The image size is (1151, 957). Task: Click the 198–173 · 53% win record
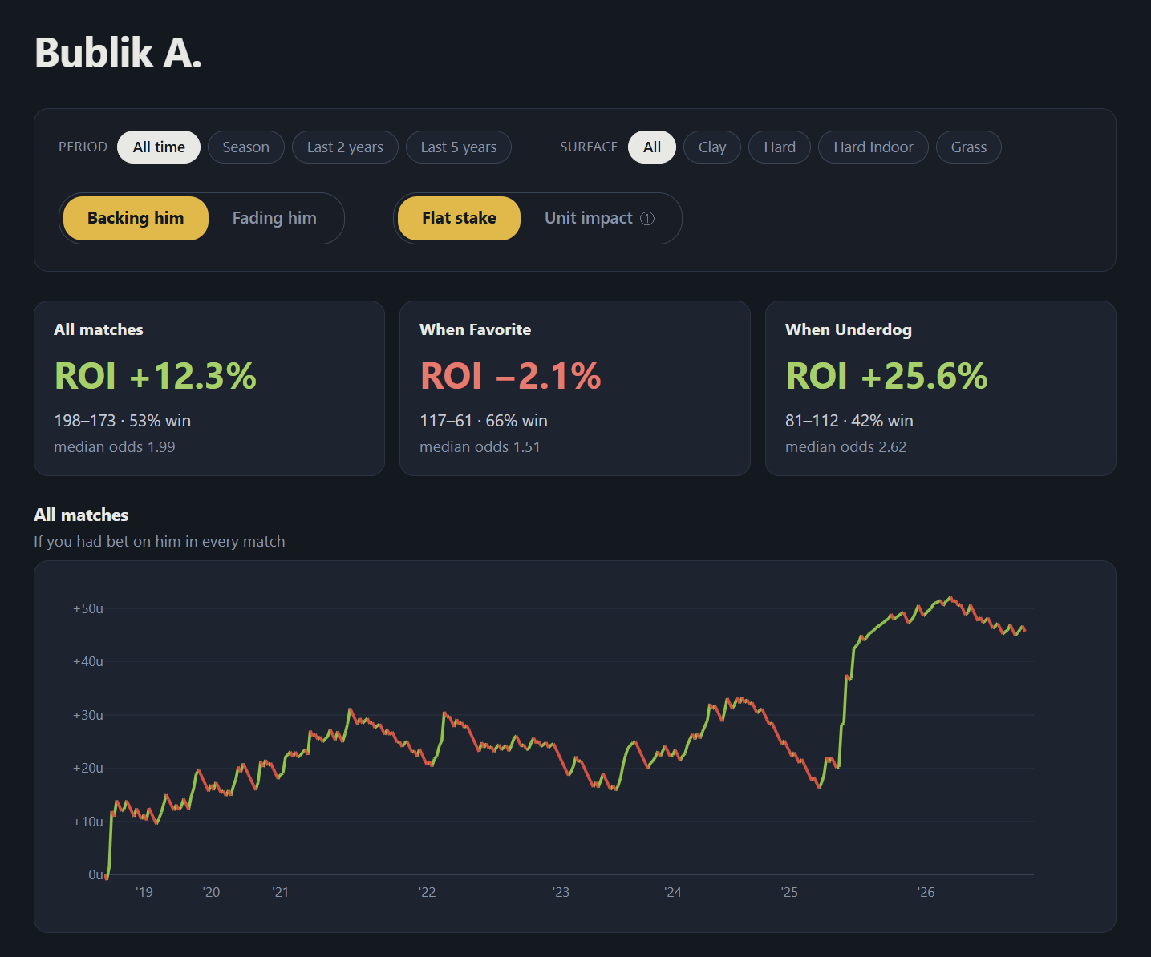coord(122,421)
